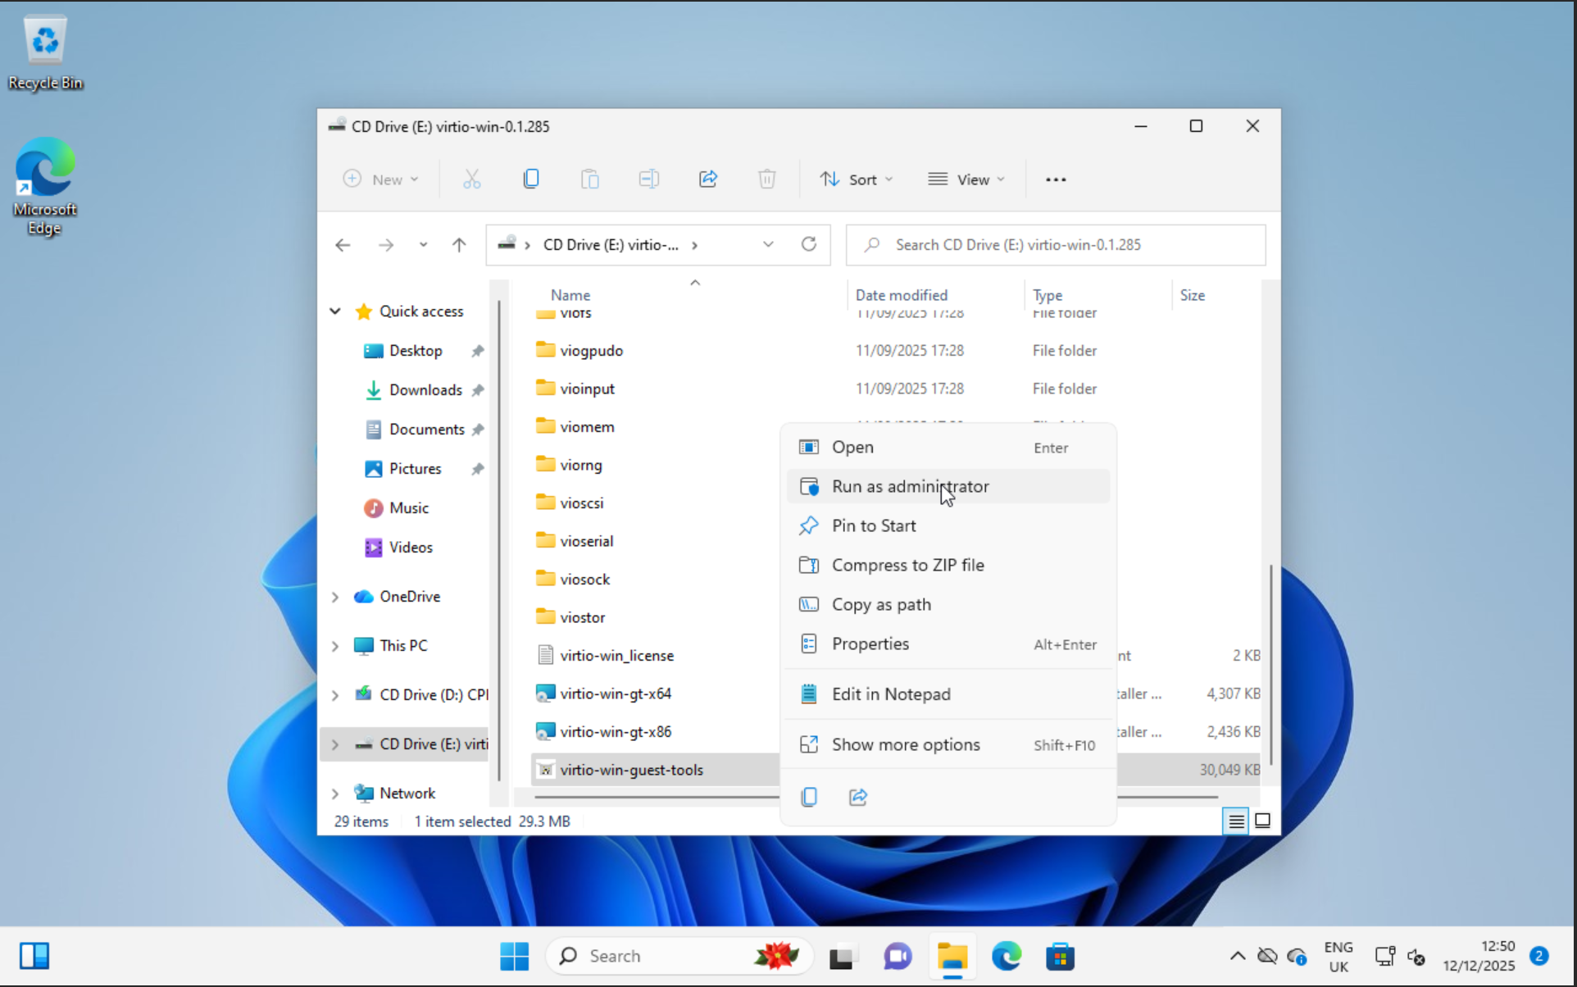Go back with the left arrow
This screenshot has height=987, width=1577.
[x=343, y=245]
